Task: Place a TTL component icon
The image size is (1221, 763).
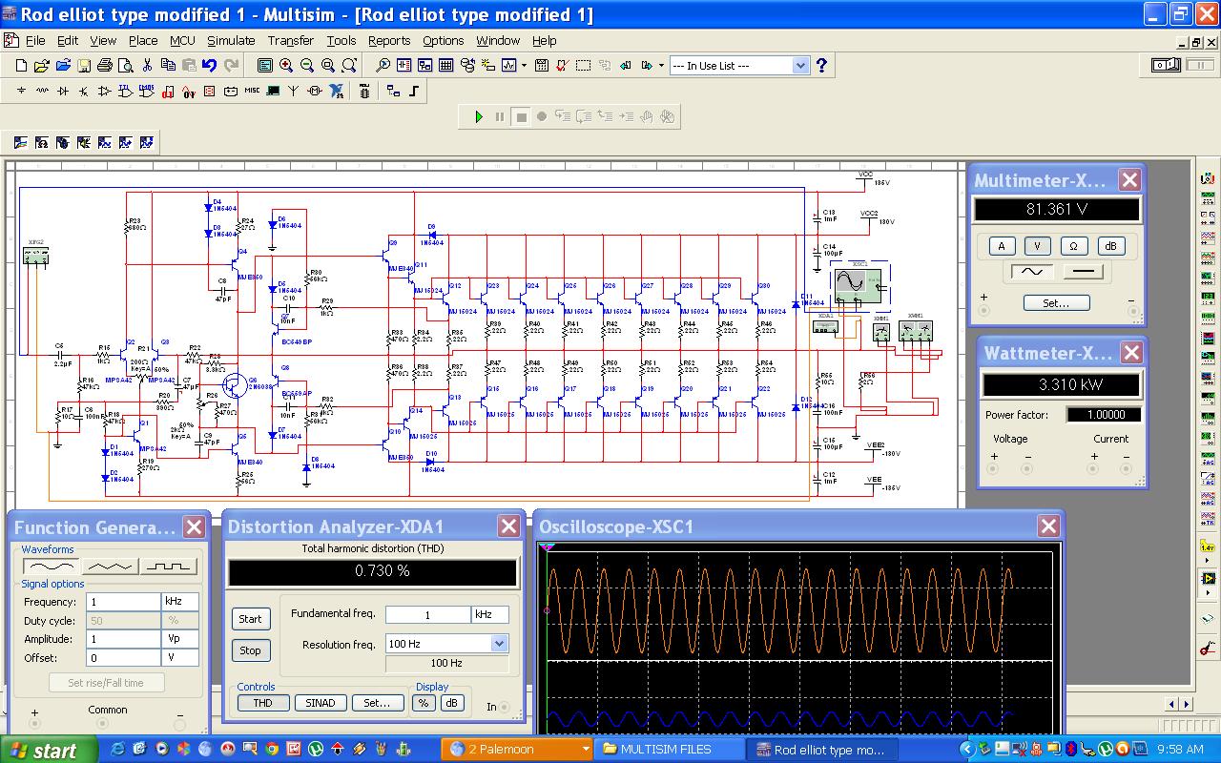Action: click(126, 91)
